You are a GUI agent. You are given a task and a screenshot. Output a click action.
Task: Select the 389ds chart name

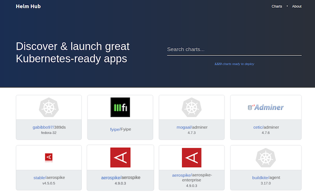(x=59, y=127)
